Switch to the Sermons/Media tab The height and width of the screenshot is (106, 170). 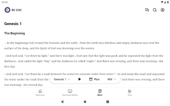point(70,93)
